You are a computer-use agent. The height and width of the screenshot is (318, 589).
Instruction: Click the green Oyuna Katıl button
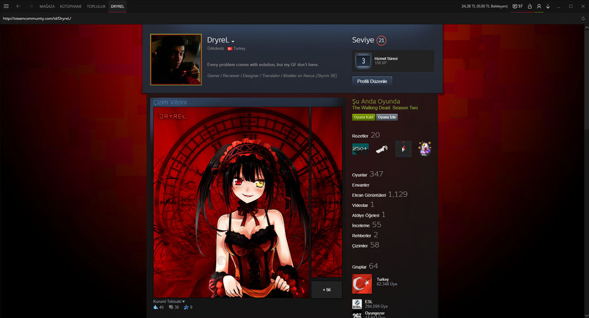(364, 117)
